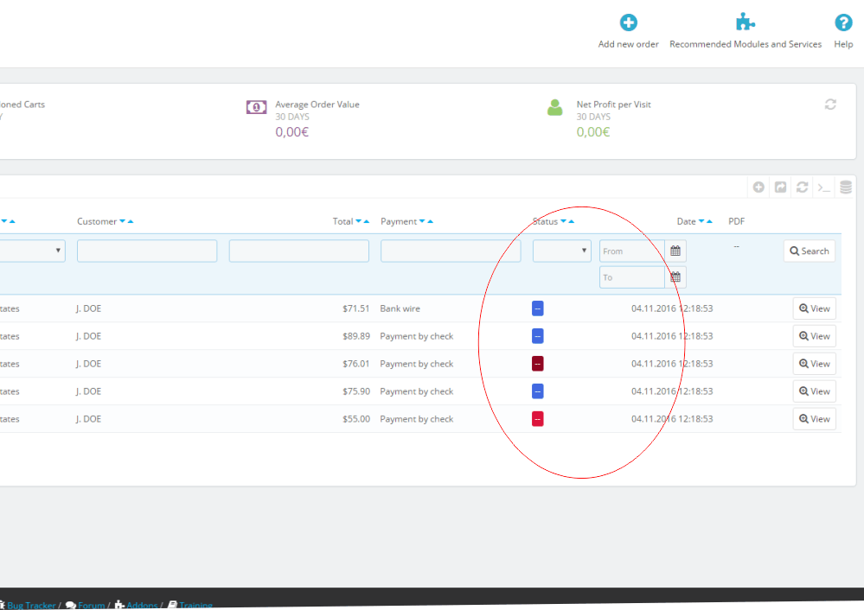This screenshot has height=610, width=864.
Task: Export to SQL Manager database icon
Action: [846, 187]
